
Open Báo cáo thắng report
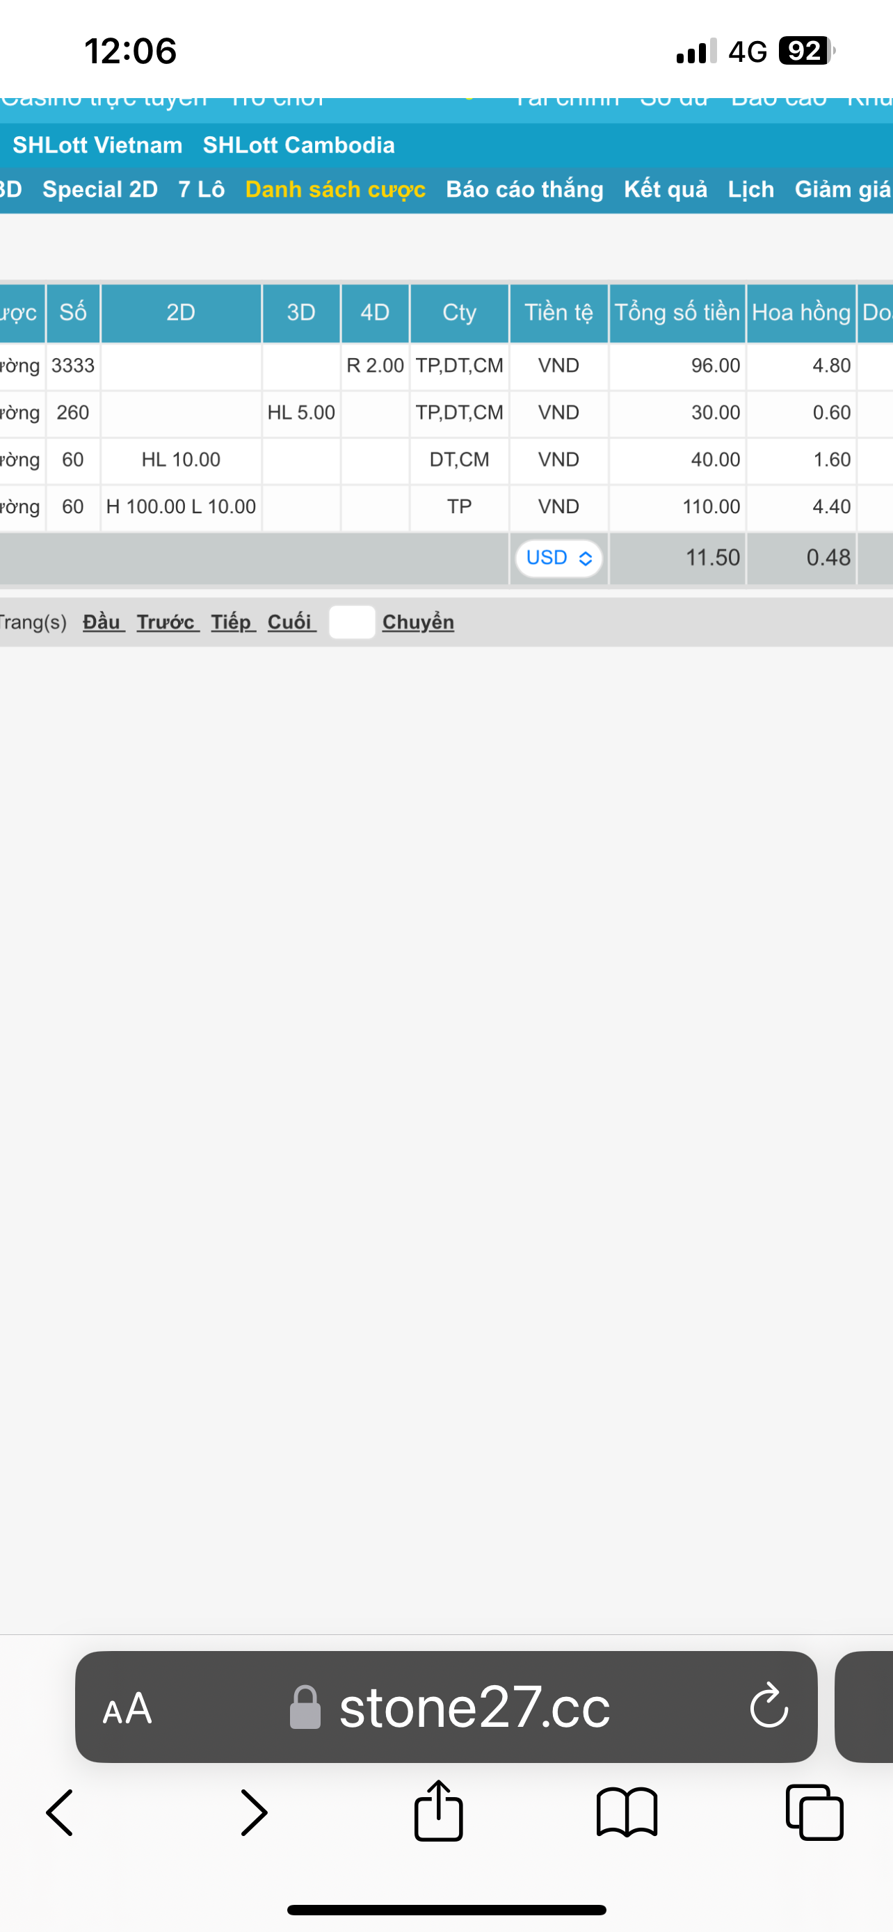tap(524, 189)
